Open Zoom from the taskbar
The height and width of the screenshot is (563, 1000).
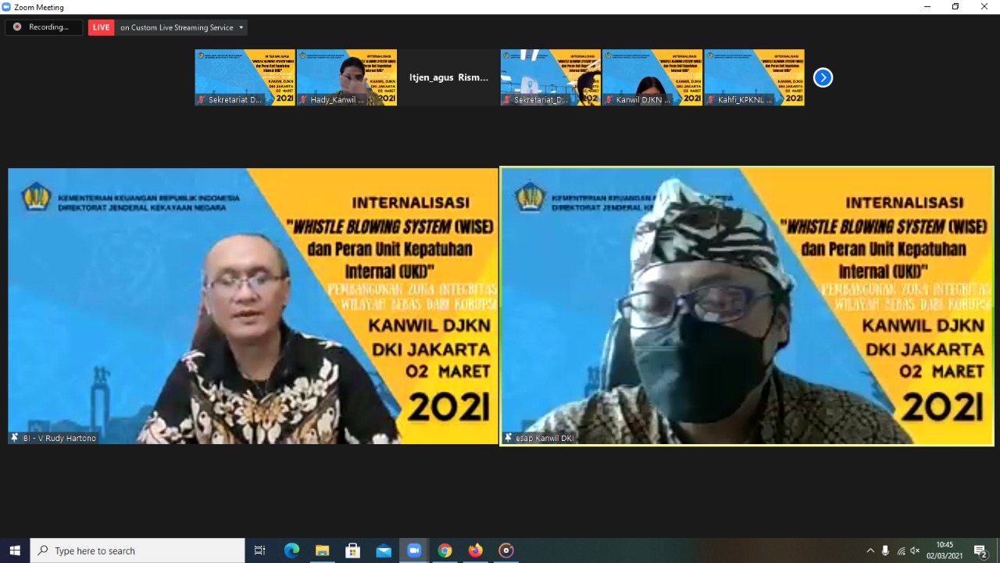coord(414,550)
